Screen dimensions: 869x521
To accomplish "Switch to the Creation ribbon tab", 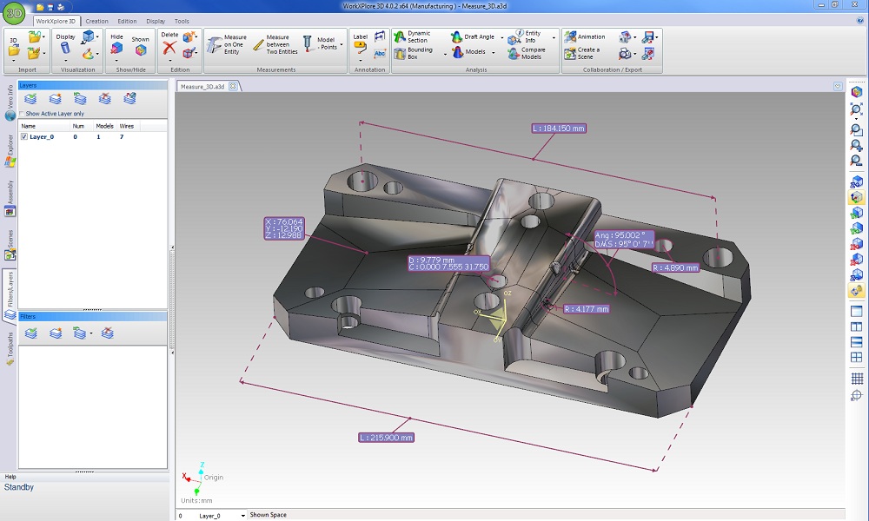I will pyautogui.click(x=96, y=21).
